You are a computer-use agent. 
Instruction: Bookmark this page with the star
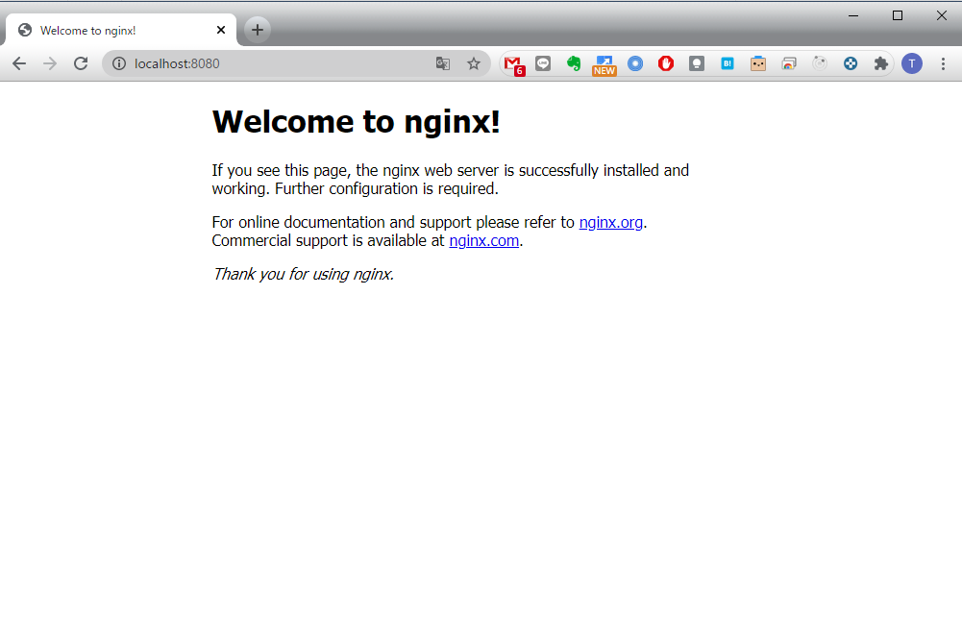tap(474, 63)
